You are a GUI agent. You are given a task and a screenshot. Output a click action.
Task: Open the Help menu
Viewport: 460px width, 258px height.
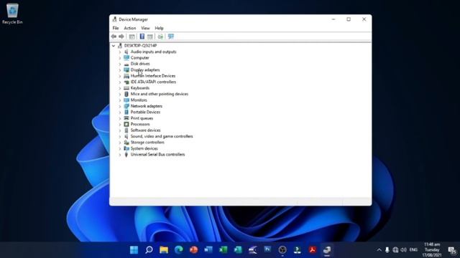[159, 28]
